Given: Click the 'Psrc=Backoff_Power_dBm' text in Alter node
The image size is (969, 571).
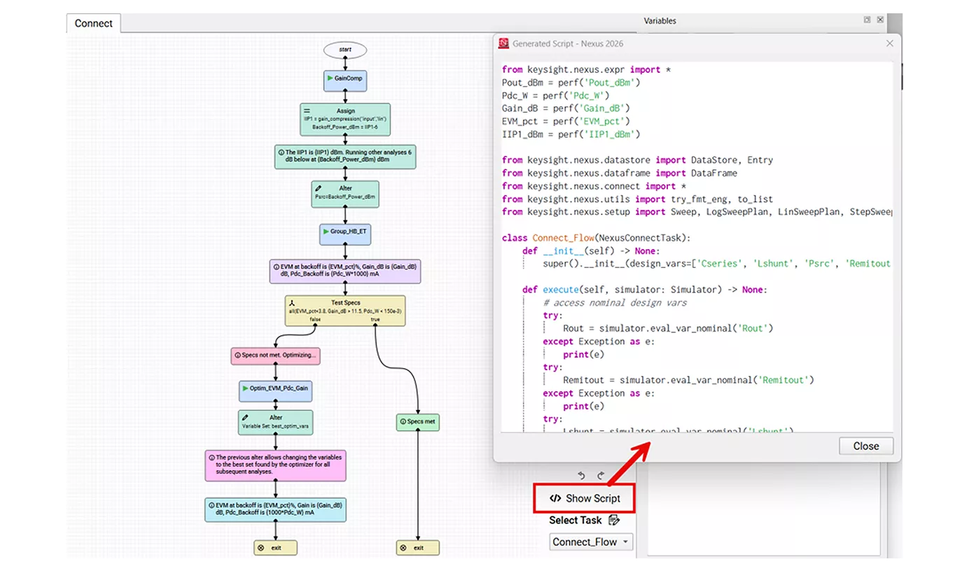Looking at the screenshot, I should (x=345, y=197).
